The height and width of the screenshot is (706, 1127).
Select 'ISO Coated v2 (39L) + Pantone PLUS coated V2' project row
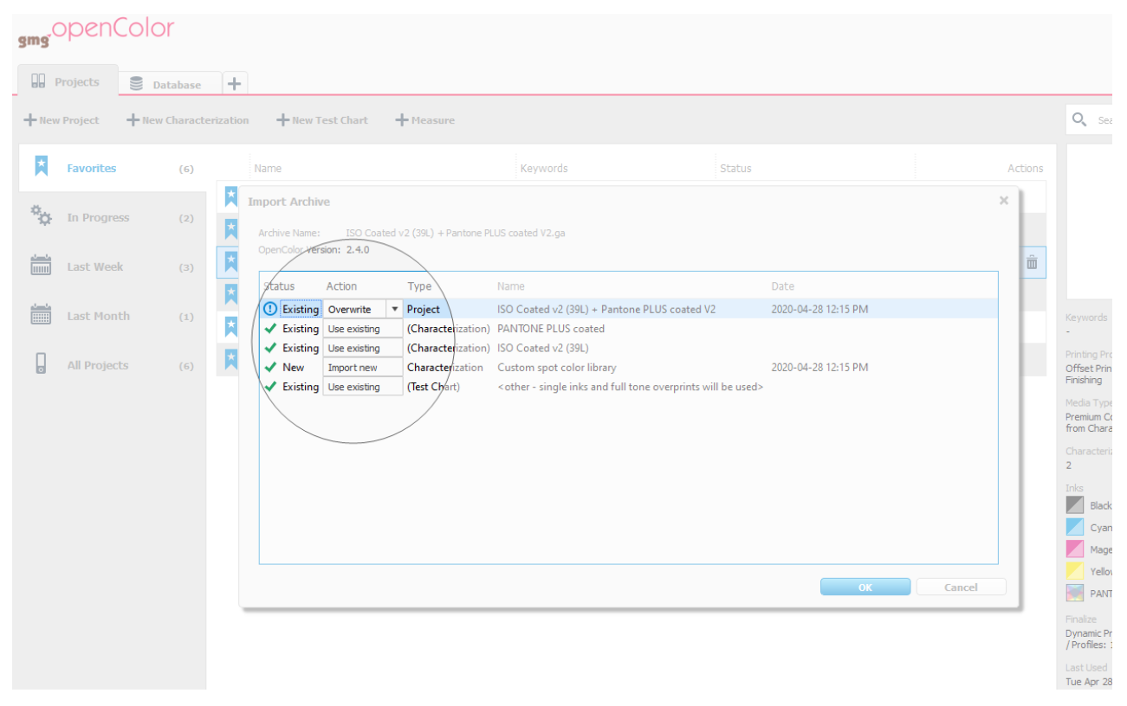(x=628, y=309)
